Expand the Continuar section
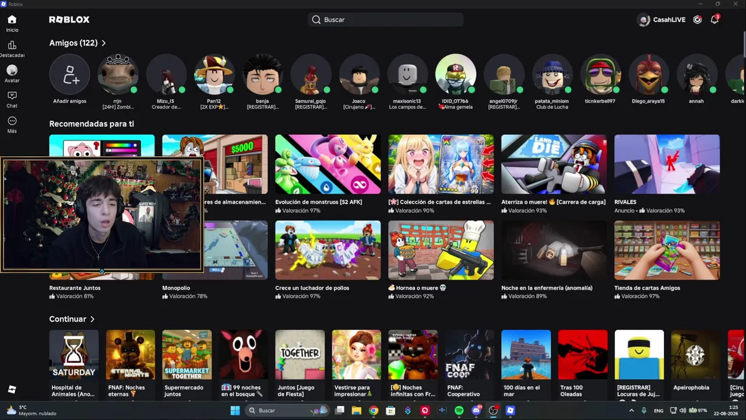This screenshot has width=746, height=420. coord(72,319)
